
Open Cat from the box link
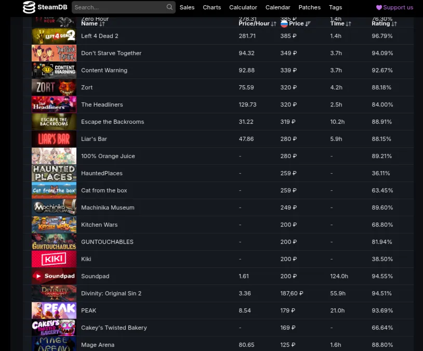104,190
